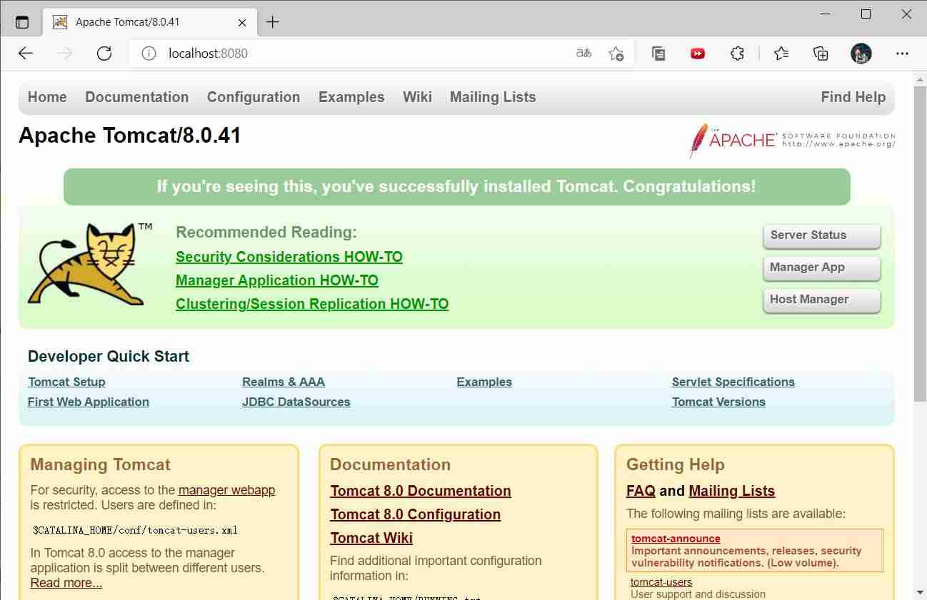The image size is (927, 600).
Task: Select the Apache Tomcat/8.0.41 tab
Action: pos(149,22)
